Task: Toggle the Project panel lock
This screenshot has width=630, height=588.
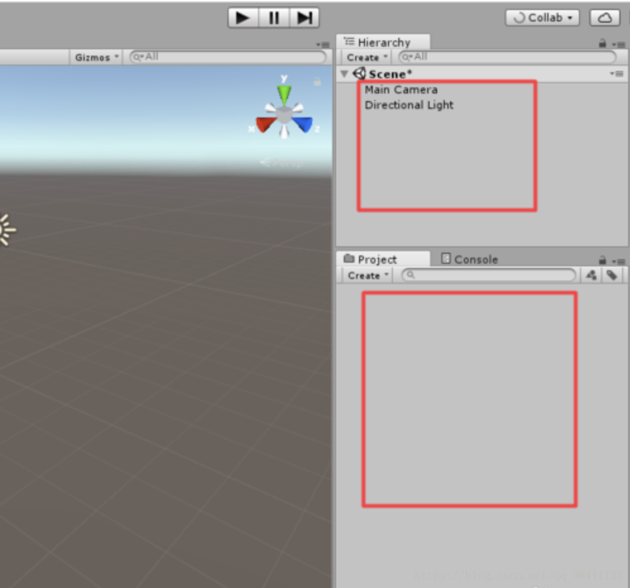Action: [x=603, y=259]
